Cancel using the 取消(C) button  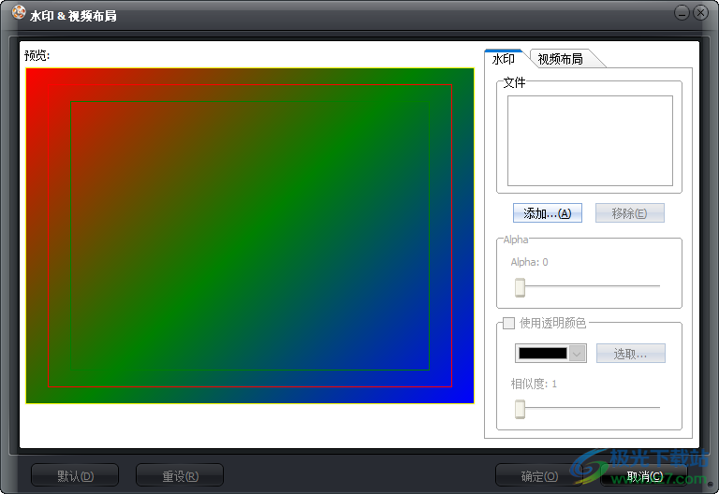point(644,476)
